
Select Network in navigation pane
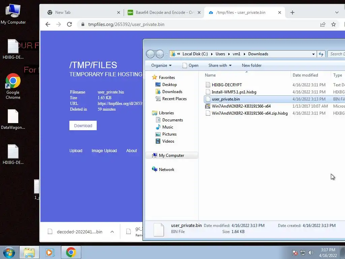pyautogui.click(x=166, y=170)
